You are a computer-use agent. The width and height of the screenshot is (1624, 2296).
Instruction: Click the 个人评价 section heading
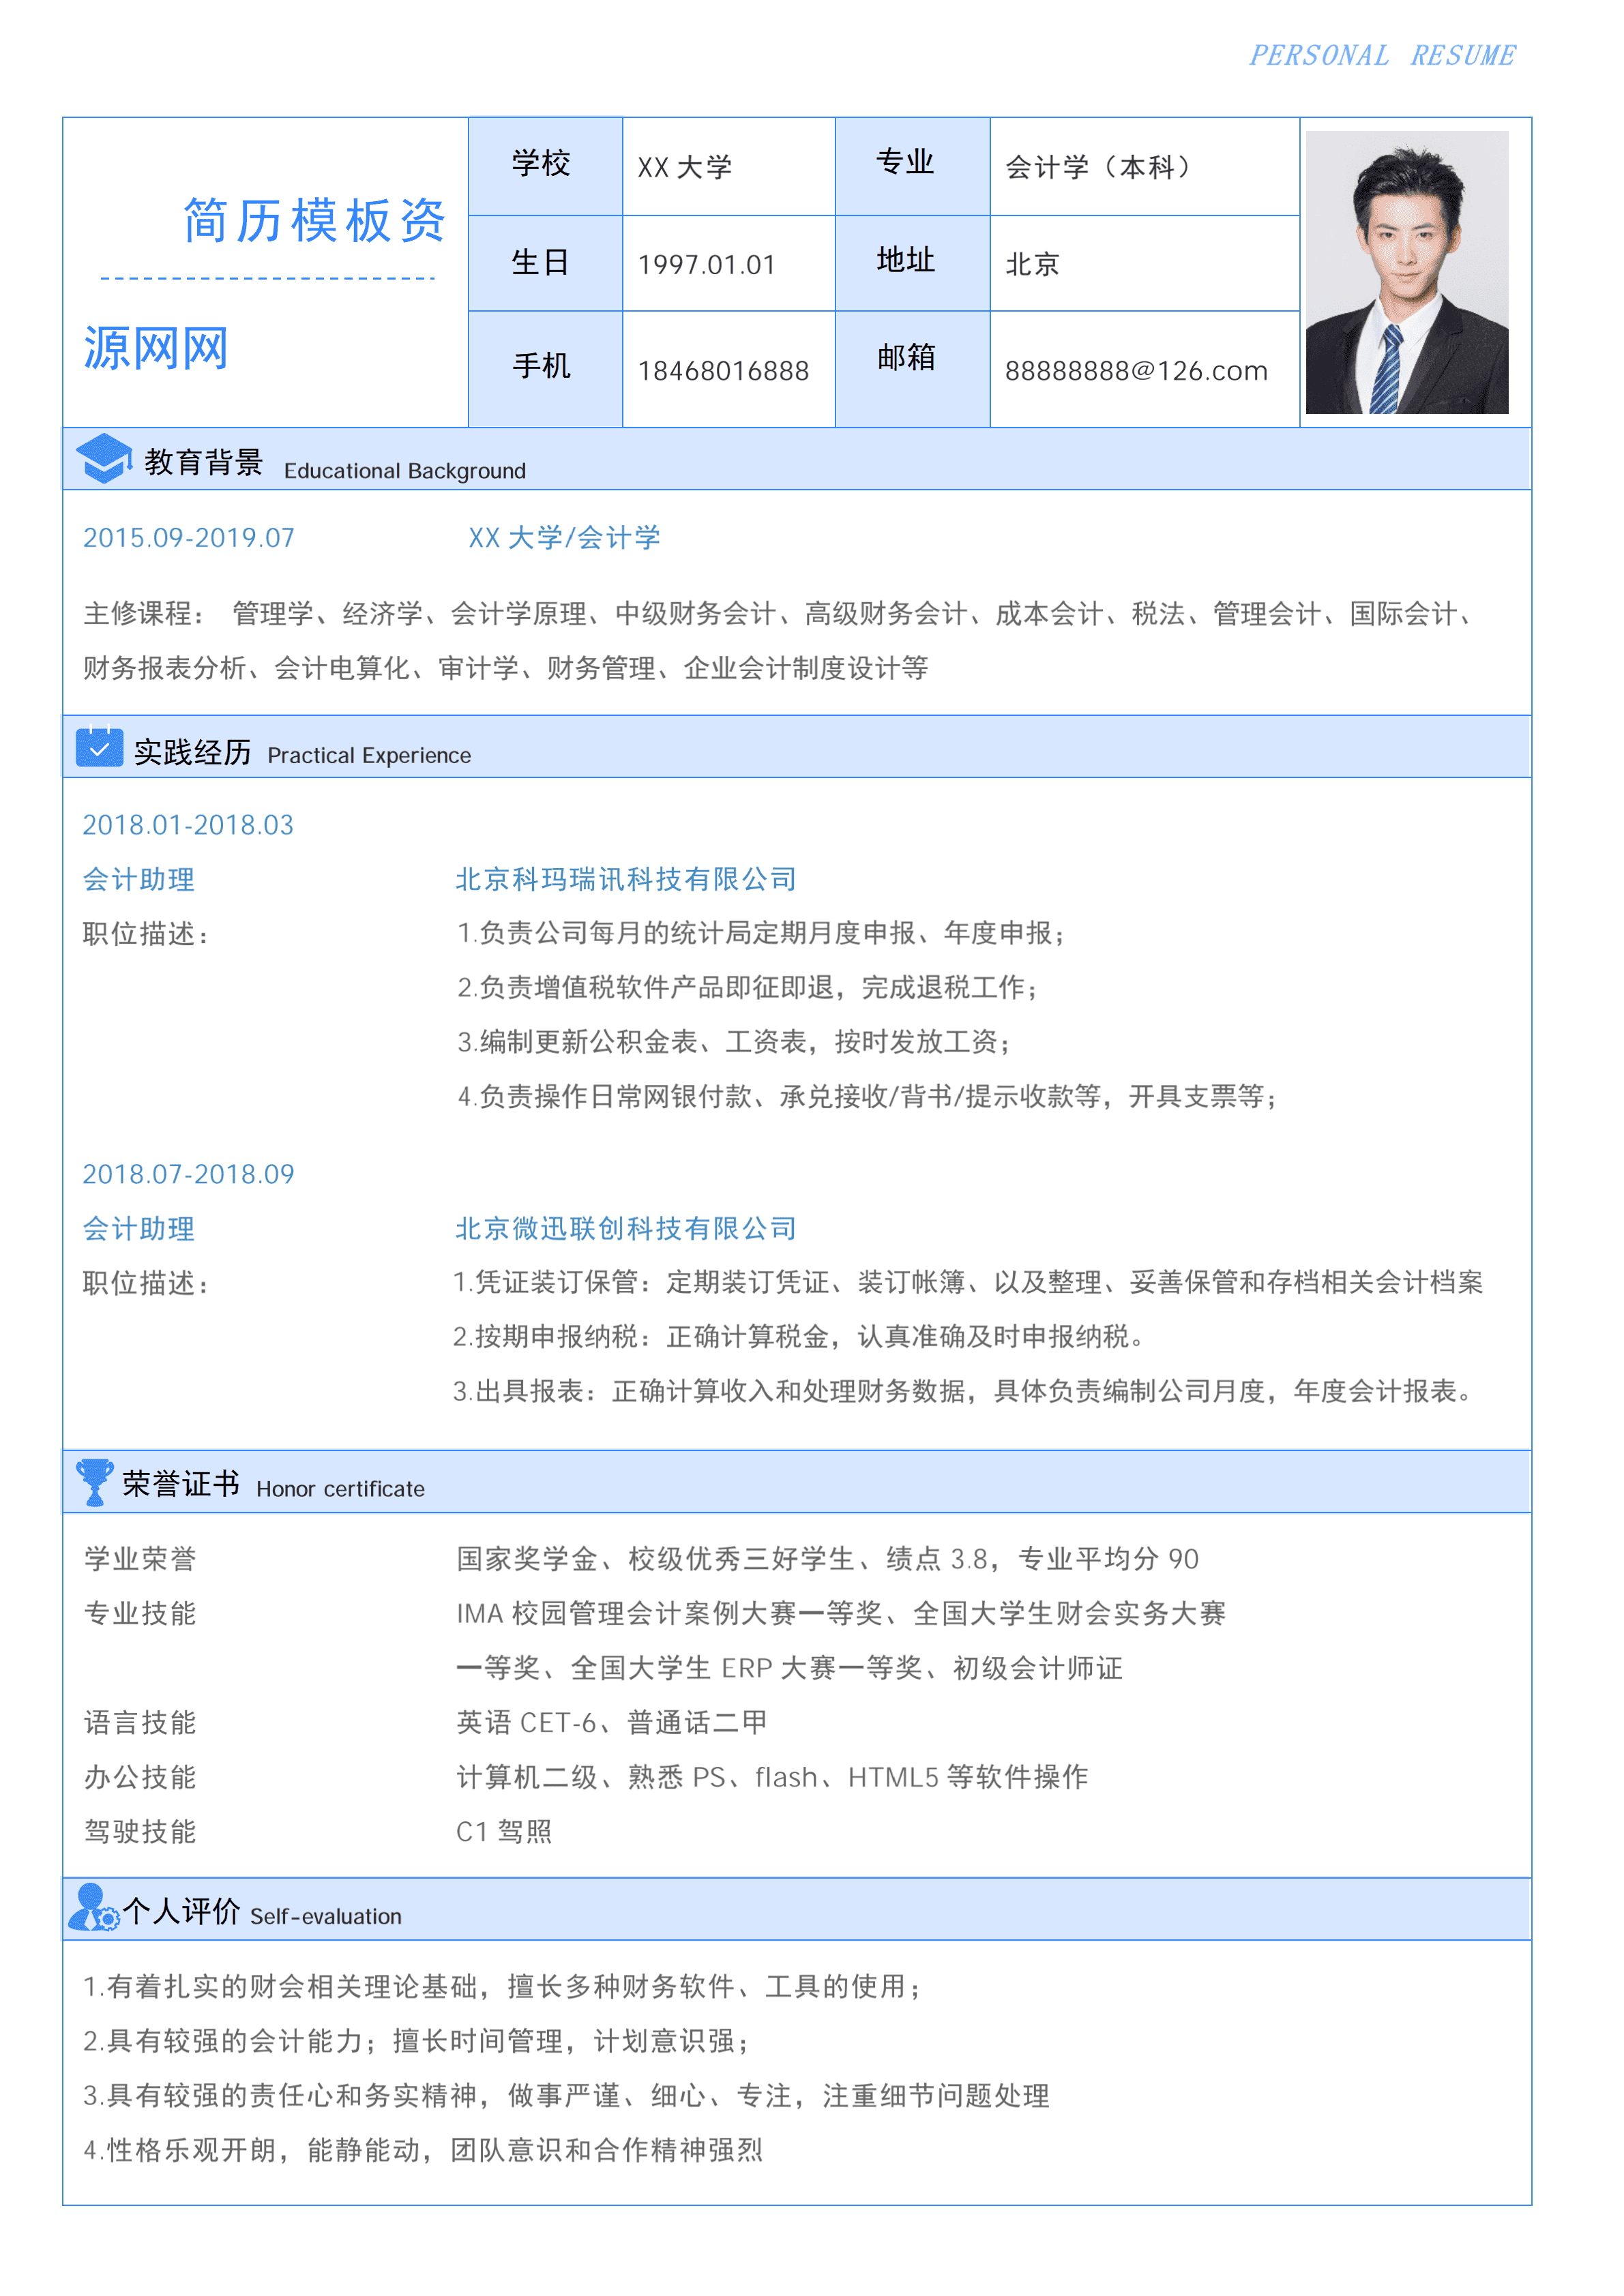(x=181, y=1911)
